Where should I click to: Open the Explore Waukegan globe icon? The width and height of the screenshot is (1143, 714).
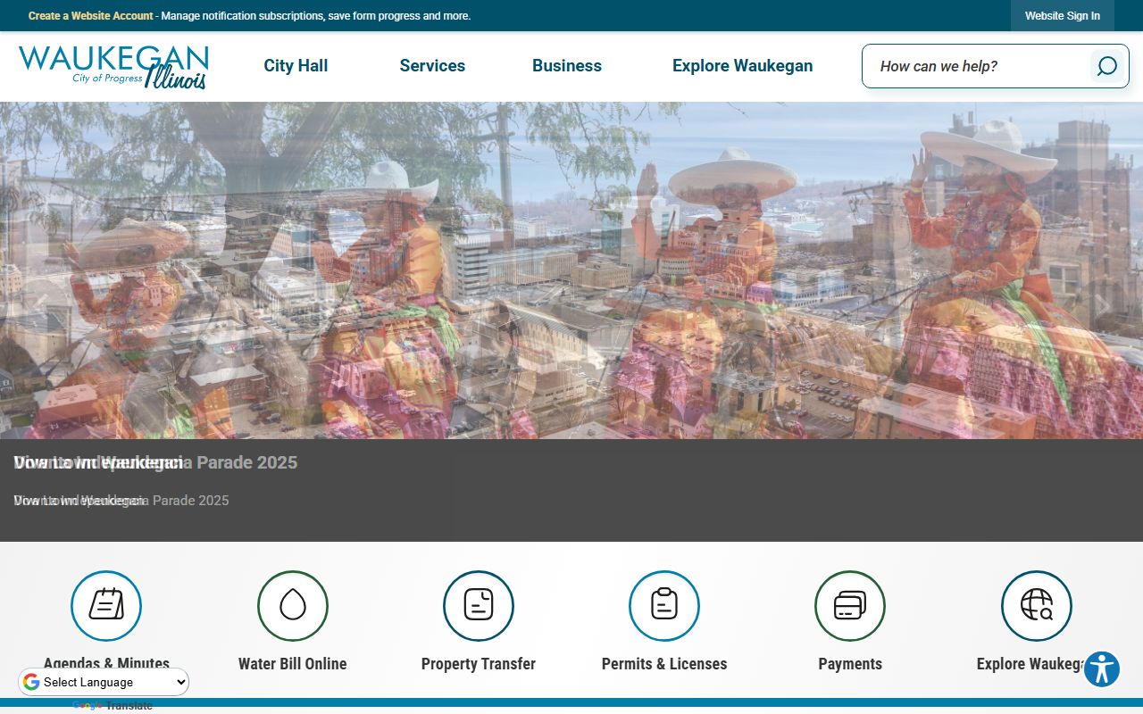[x=1037, y=606]
